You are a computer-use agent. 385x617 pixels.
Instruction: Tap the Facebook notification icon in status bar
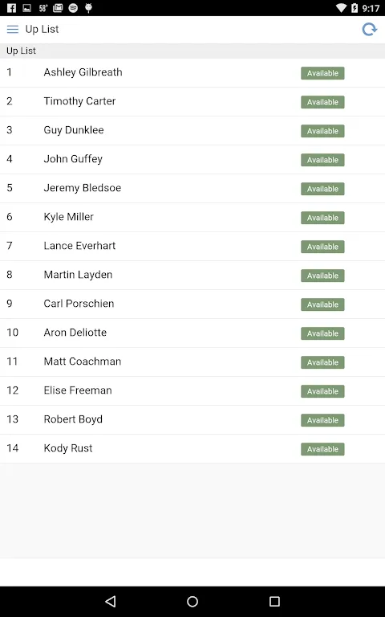11,8
